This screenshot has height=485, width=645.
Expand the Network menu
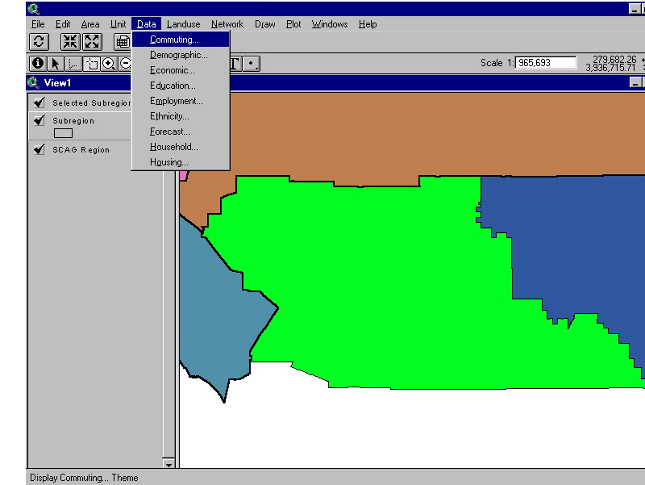[227, 24]
